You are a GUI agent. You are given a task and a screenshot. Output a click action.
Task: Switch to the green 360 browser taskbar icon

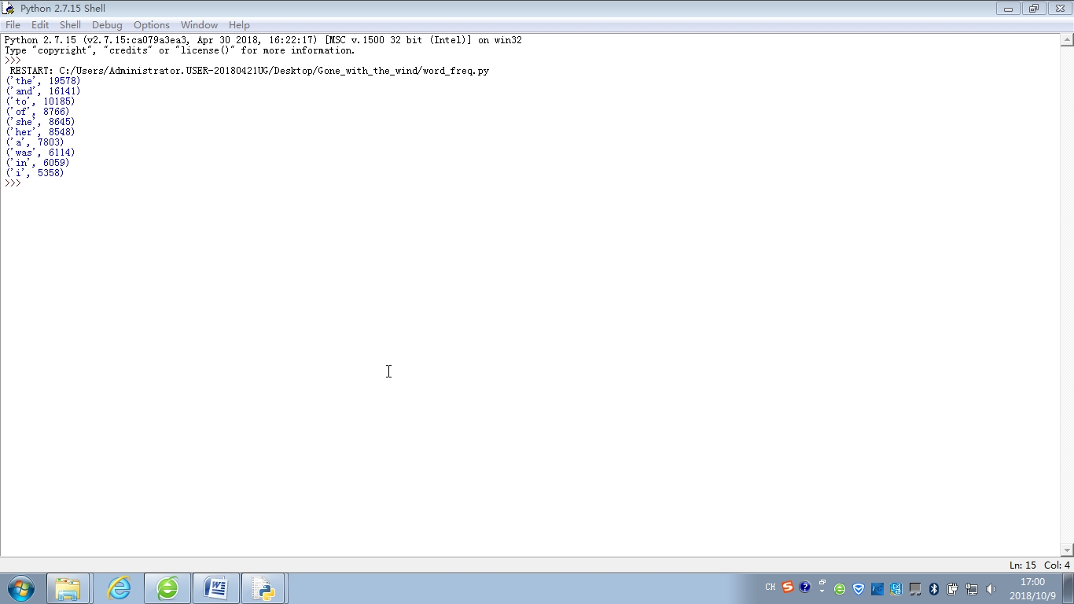167,588
